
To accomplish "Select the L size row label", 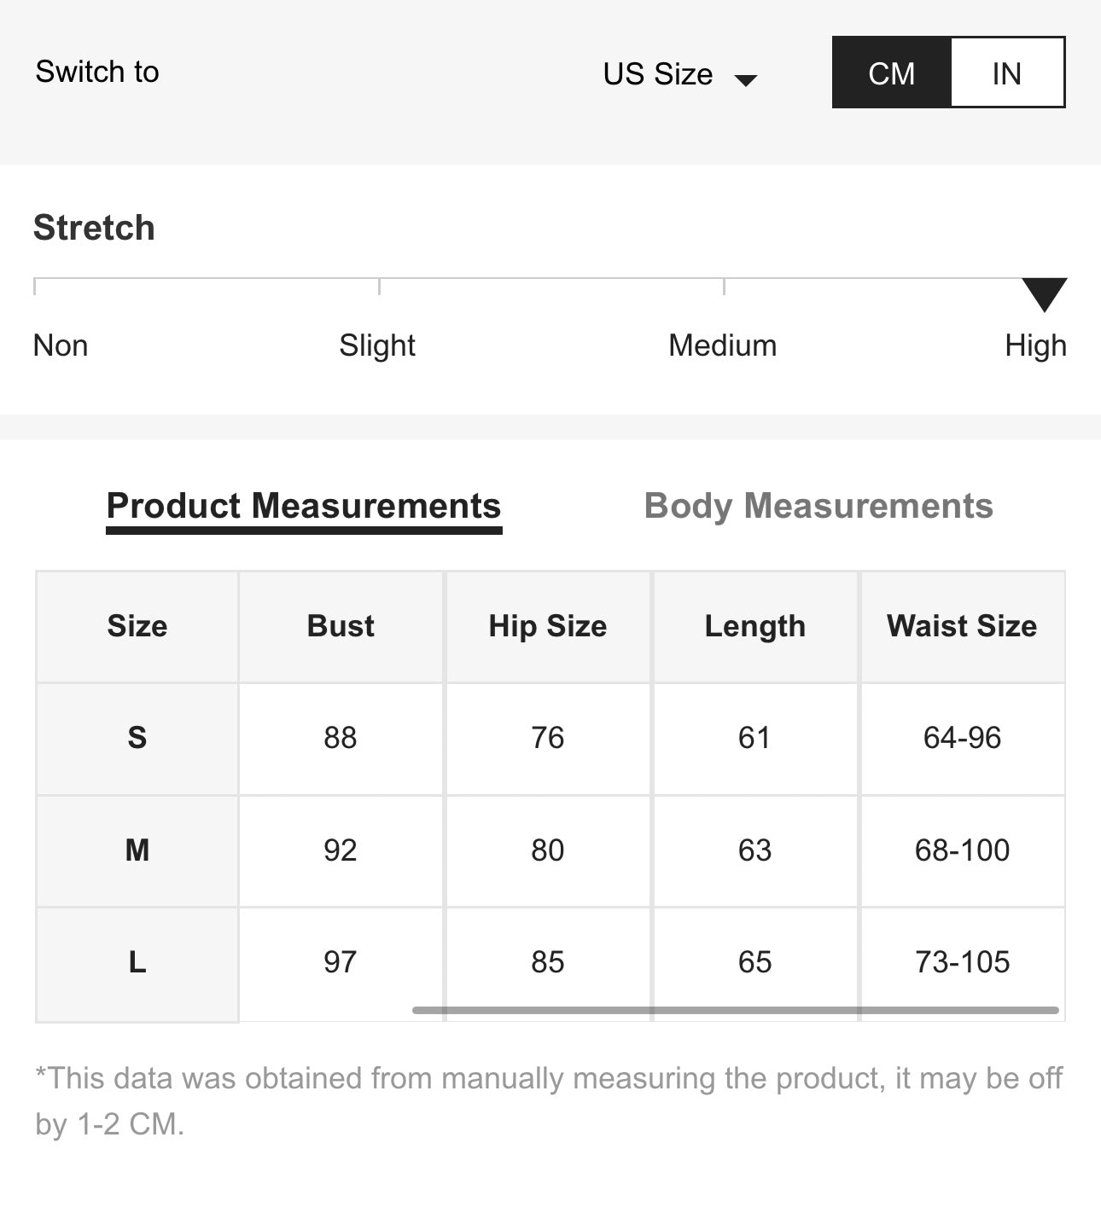I will (137, 962).
